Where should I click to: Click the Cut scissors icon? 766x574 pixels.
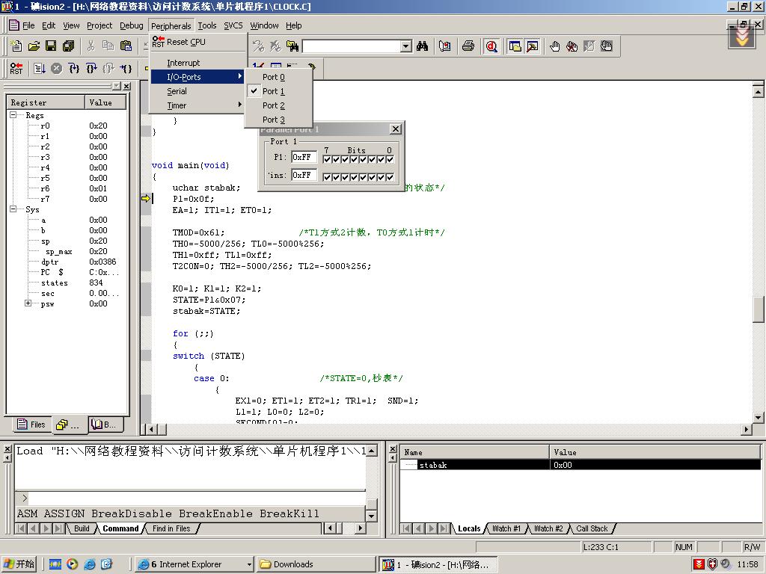(x=91, y=46)
